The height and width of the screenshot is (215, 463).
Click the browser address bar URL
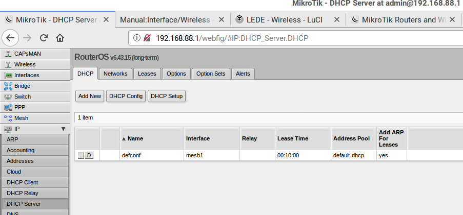coord(232,38)
